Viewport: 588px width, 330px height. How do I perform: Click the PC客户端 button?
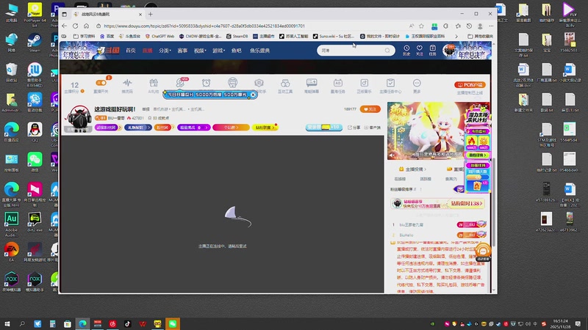[470, 85]
